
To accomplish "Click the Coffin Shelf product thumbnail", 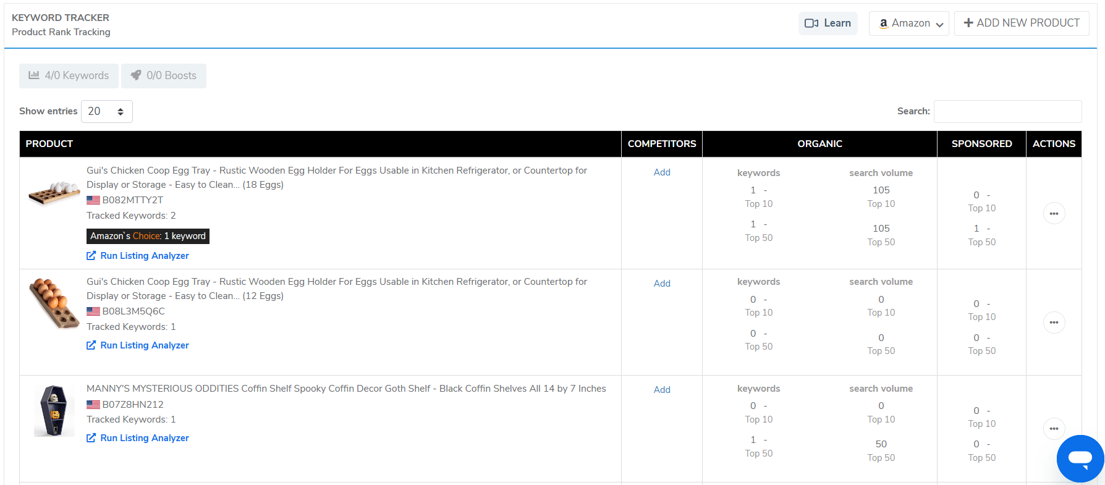I will click(x=54, y=411).
